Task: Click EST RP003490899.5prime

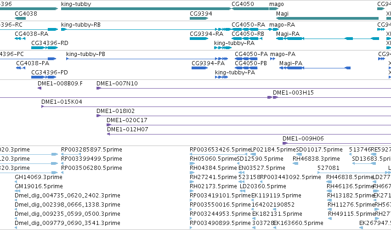Action: click(191, 228)
